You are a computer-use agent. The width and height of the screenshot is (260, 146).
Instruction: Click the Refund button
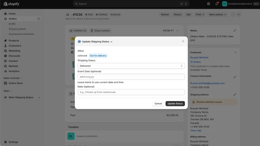coord(165,15)
